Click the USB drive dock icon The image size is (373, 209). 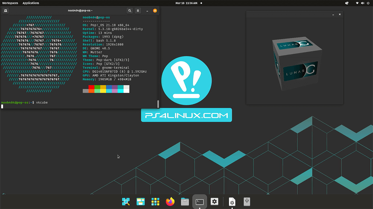point(247,201)
